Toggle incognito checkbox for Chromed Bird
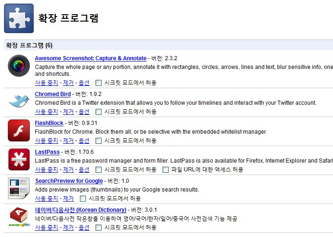 click(x=98, y=112)
